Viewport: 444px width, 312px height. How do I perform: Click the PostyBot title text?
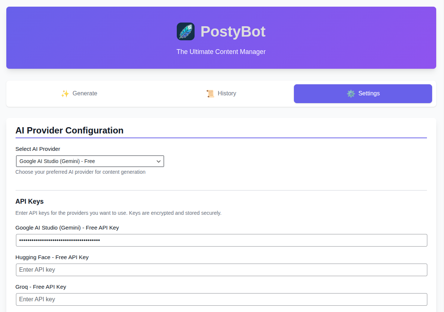[x=233, y=31]
